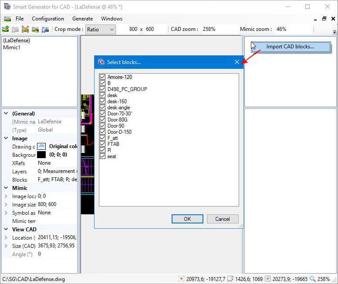Uncheck the seat block checkbox
338x284 pixels.
pyautogui.click(x=103, y=156)
